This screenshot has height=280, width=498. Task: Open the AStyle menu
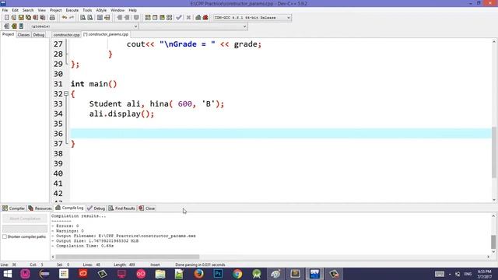click(101, 10)
